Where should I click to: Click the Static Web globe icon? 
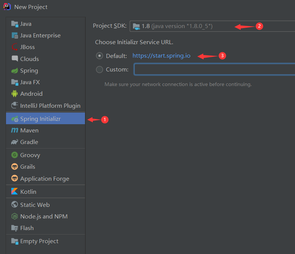(15, 204)
